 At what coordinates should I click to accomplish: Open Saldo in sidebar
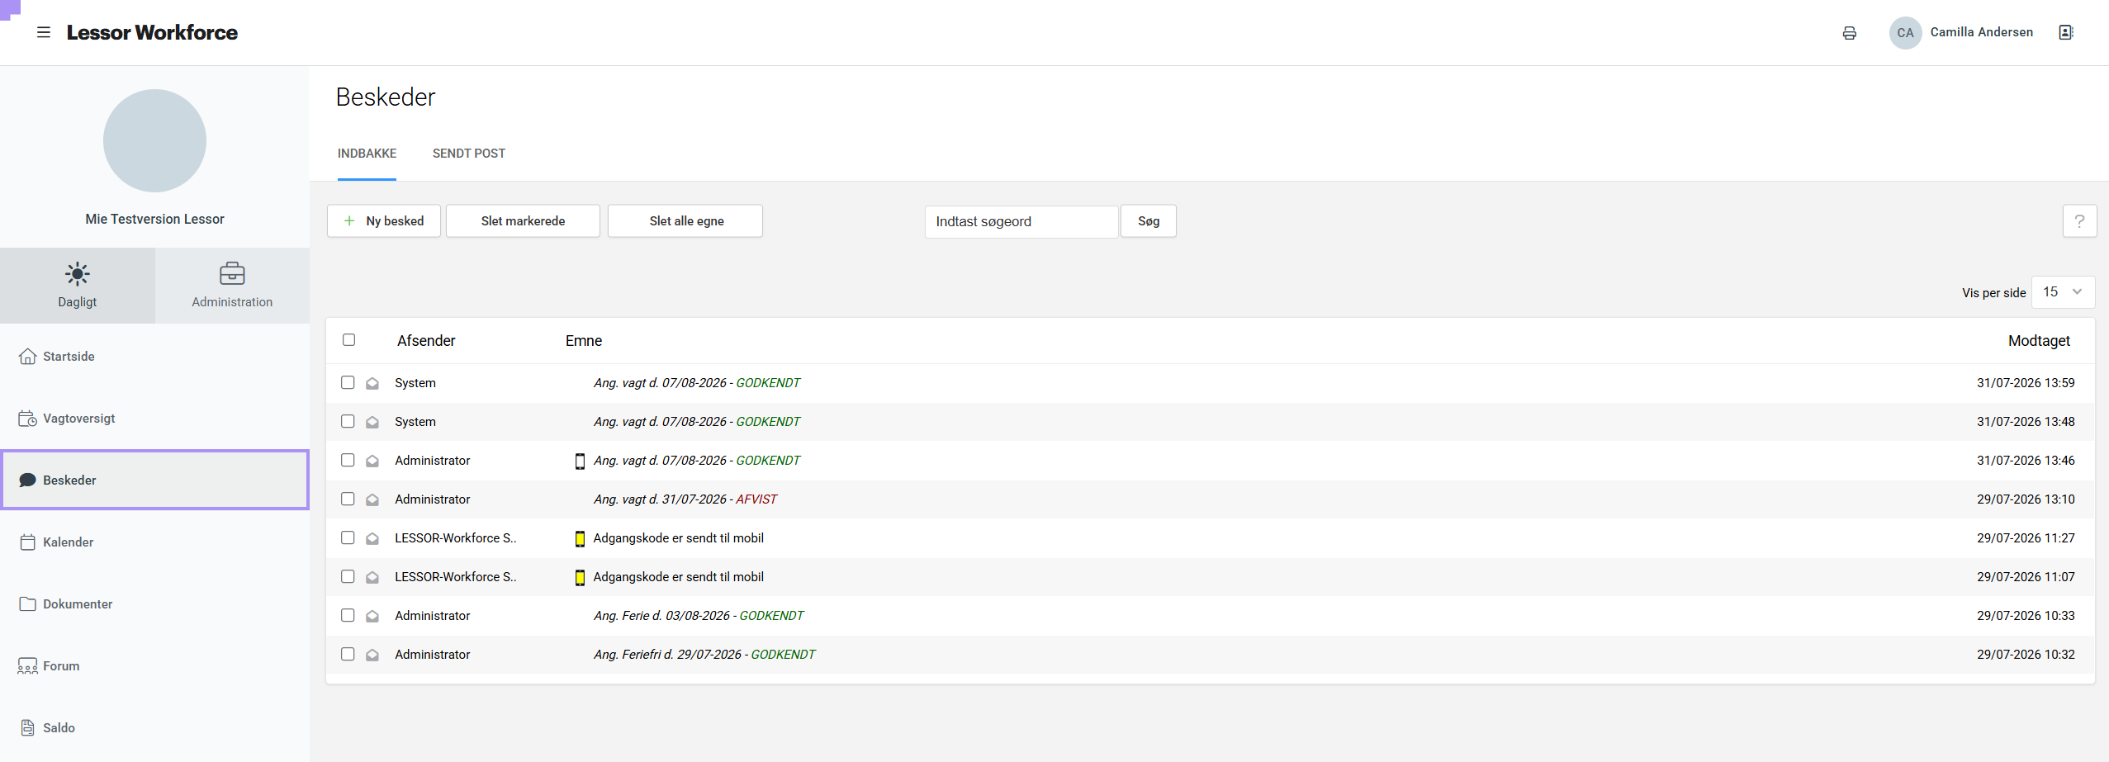click(x=154, y=728)
